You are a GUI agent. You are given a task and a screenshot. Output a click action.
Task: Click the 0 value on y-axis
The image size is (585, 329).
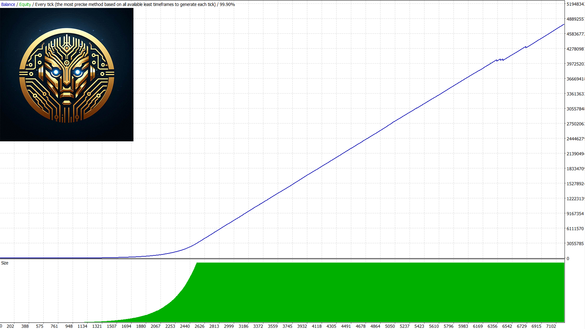point(568,259)
